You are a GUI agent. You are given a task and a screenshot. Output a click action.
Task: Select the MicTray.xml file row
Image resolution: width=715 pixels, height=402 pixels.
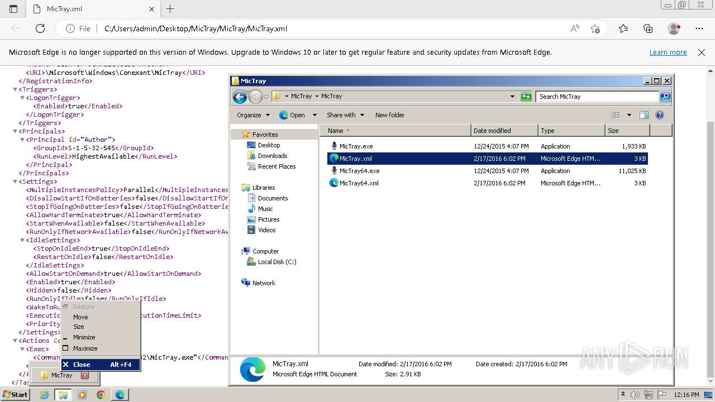point(488,159)
